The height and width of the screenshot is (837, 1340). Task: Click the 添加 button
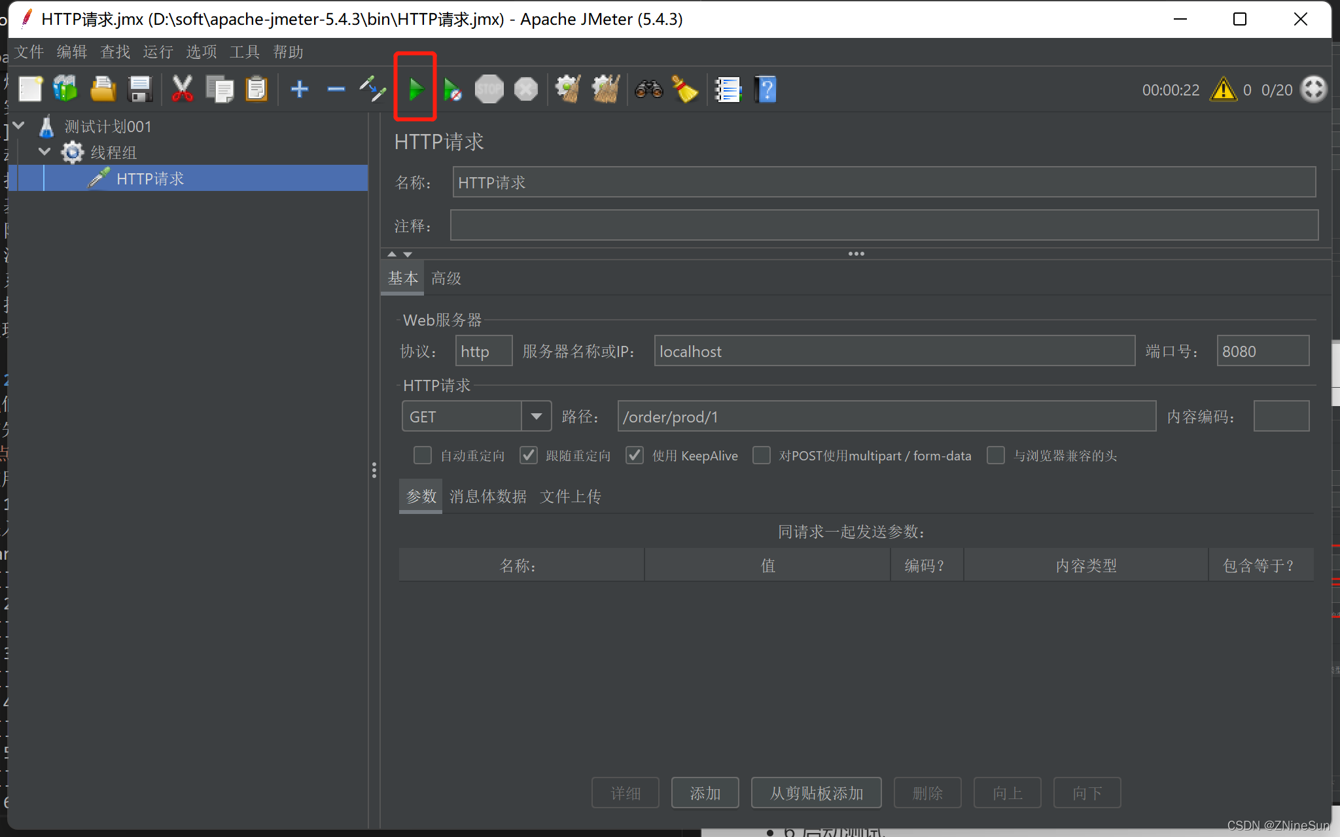(x=705, y=793)
